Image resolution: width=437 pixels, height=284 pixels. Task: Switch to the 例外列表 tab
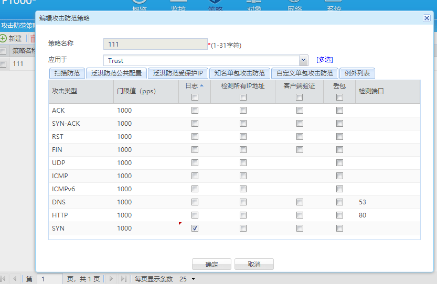coord(357,73)
